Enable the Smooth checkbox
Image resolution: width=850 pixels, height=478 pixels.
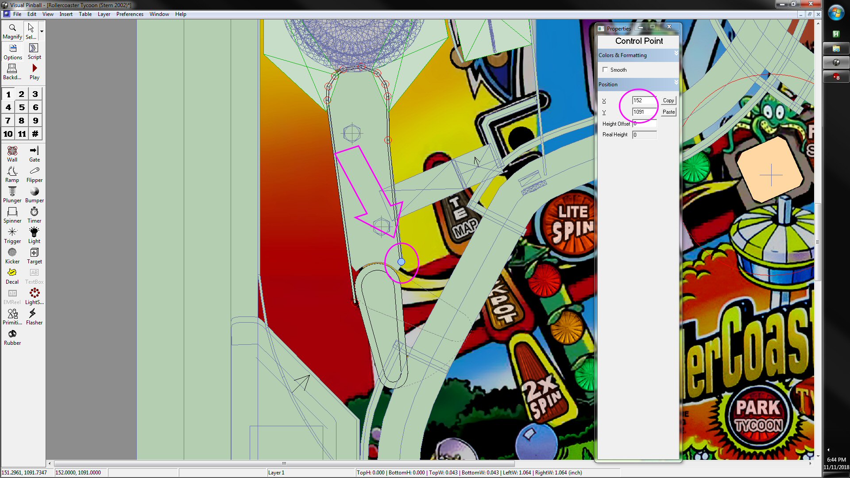pos(605,70)
